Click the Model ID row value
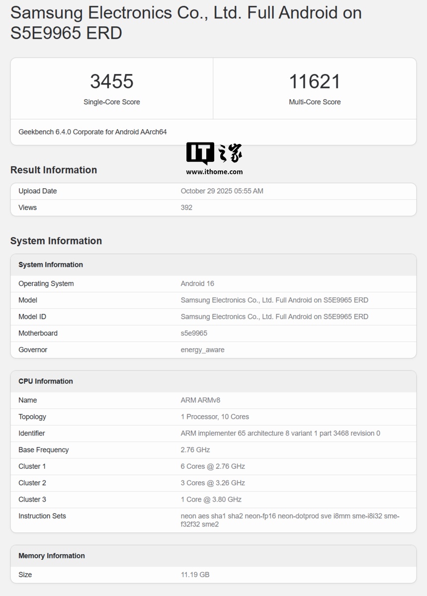Screen dimensions: 427x596 tap(274, 317)
